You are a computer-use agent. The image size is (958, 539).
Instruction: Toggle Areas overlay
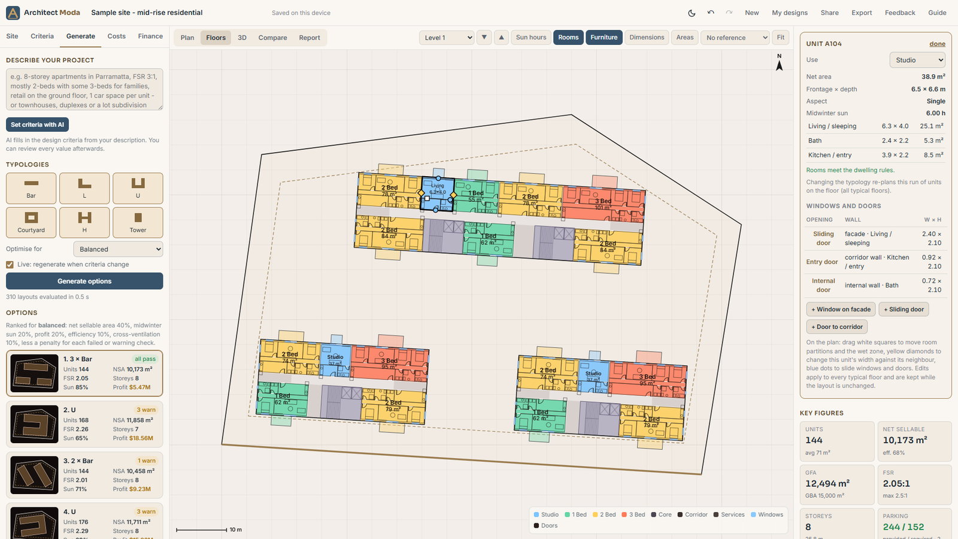pos(685,37)
